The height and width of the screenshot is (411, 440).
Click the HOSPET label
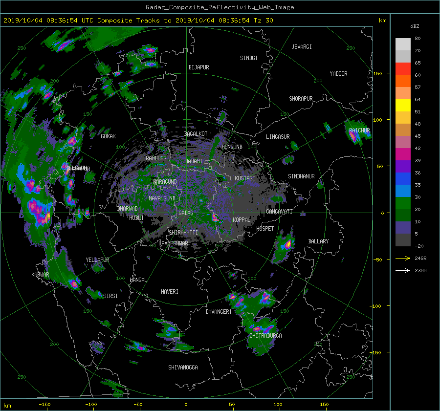(265, 229)
